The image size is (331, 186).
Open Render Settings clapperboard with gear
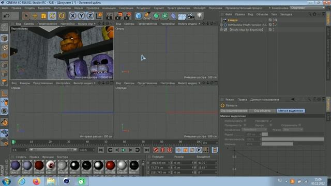(128, 16)
